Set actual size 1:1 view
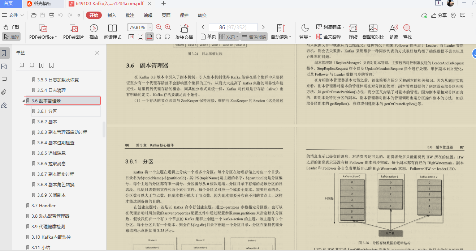Viewport: 476px width, 251px height. [x=131, y=37]
